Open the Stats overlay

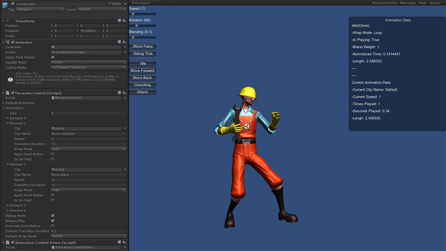tap(423, 3)
